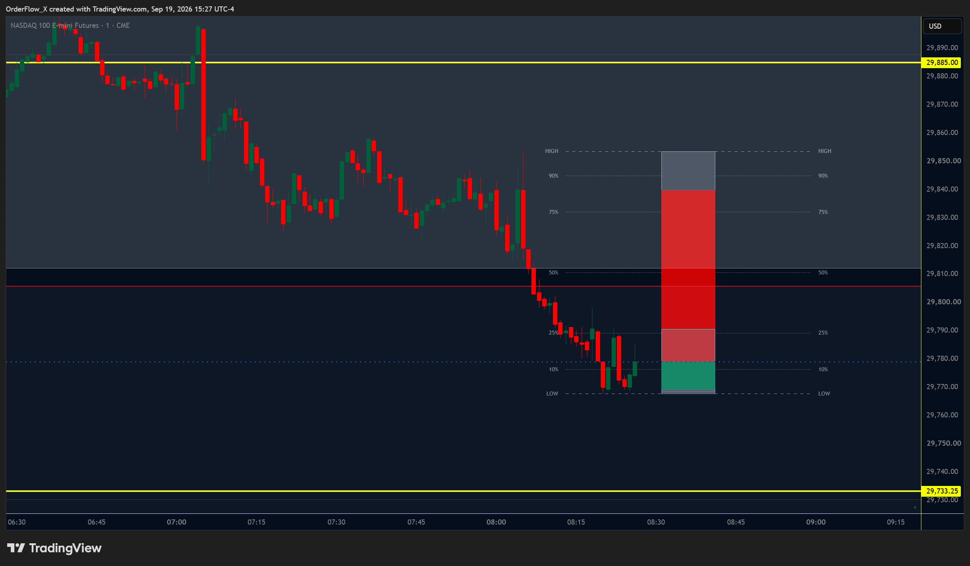
Task: Click the large red middle segment of range bar
Action: coord(688,260)
